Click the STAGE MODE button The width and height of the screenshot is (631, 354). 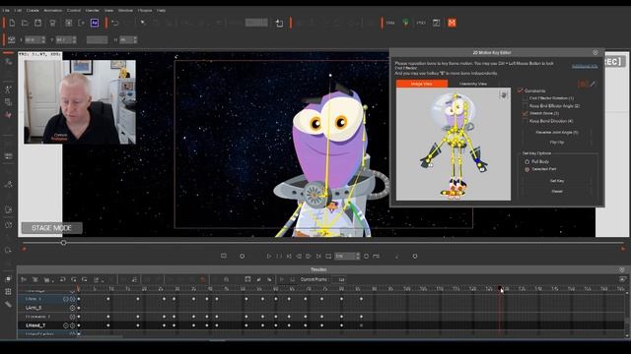[x=51, y=228]
